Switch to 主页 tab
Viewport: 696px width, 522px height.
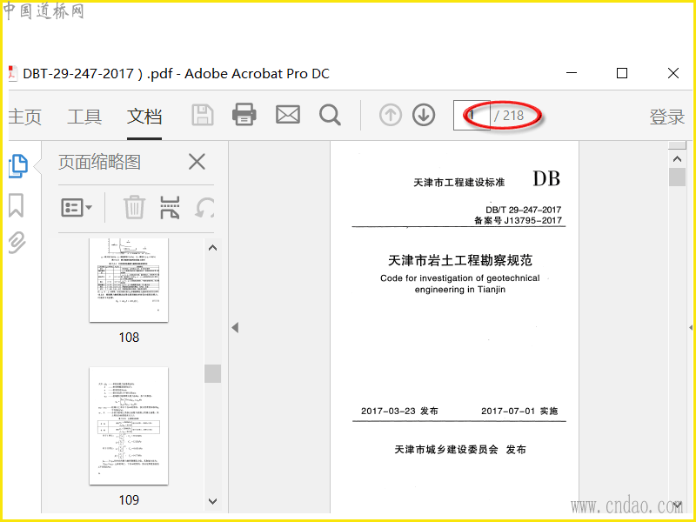[25, 117]
